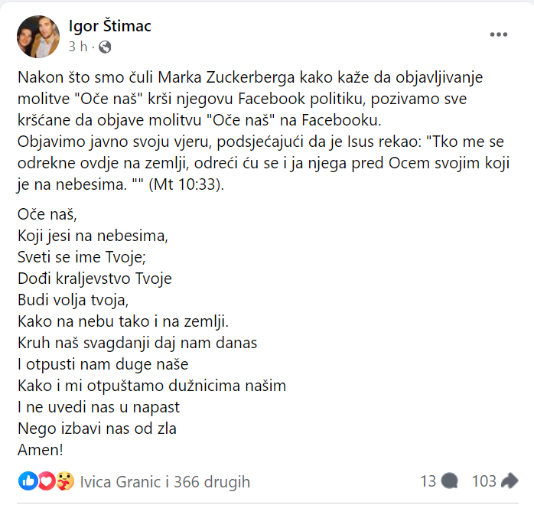Click the share arrow icon
This screenshot has height=505, width=534.
point(510,481)
